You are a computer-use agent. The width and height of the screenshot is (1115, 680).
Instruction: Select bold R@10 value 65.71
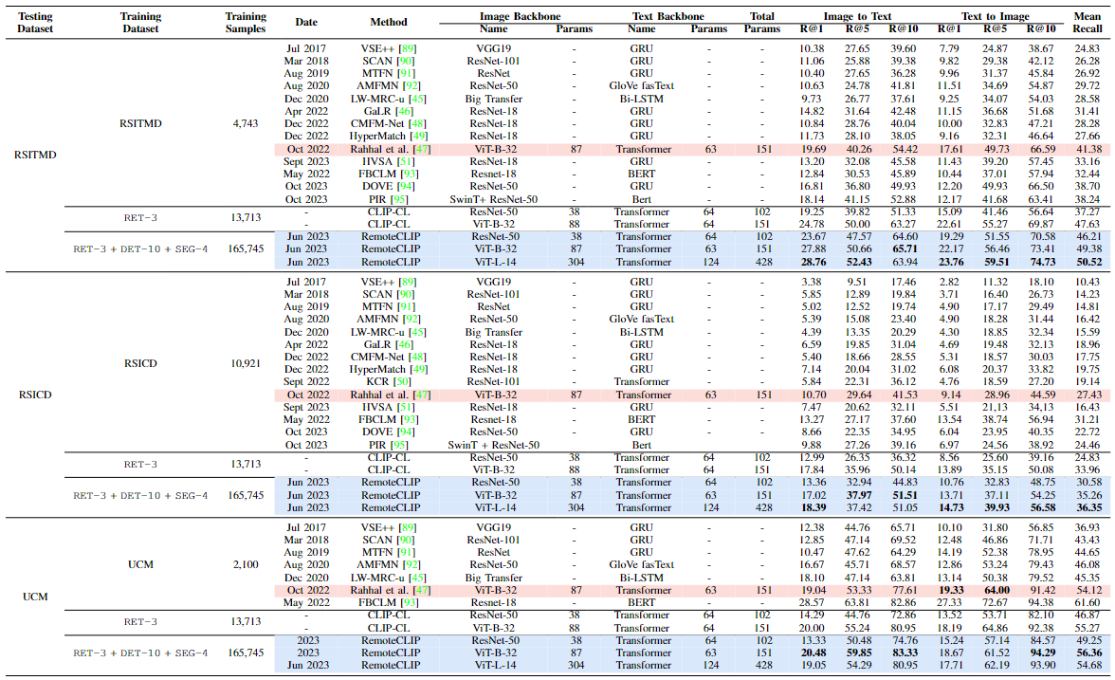[x=905, y=249]
